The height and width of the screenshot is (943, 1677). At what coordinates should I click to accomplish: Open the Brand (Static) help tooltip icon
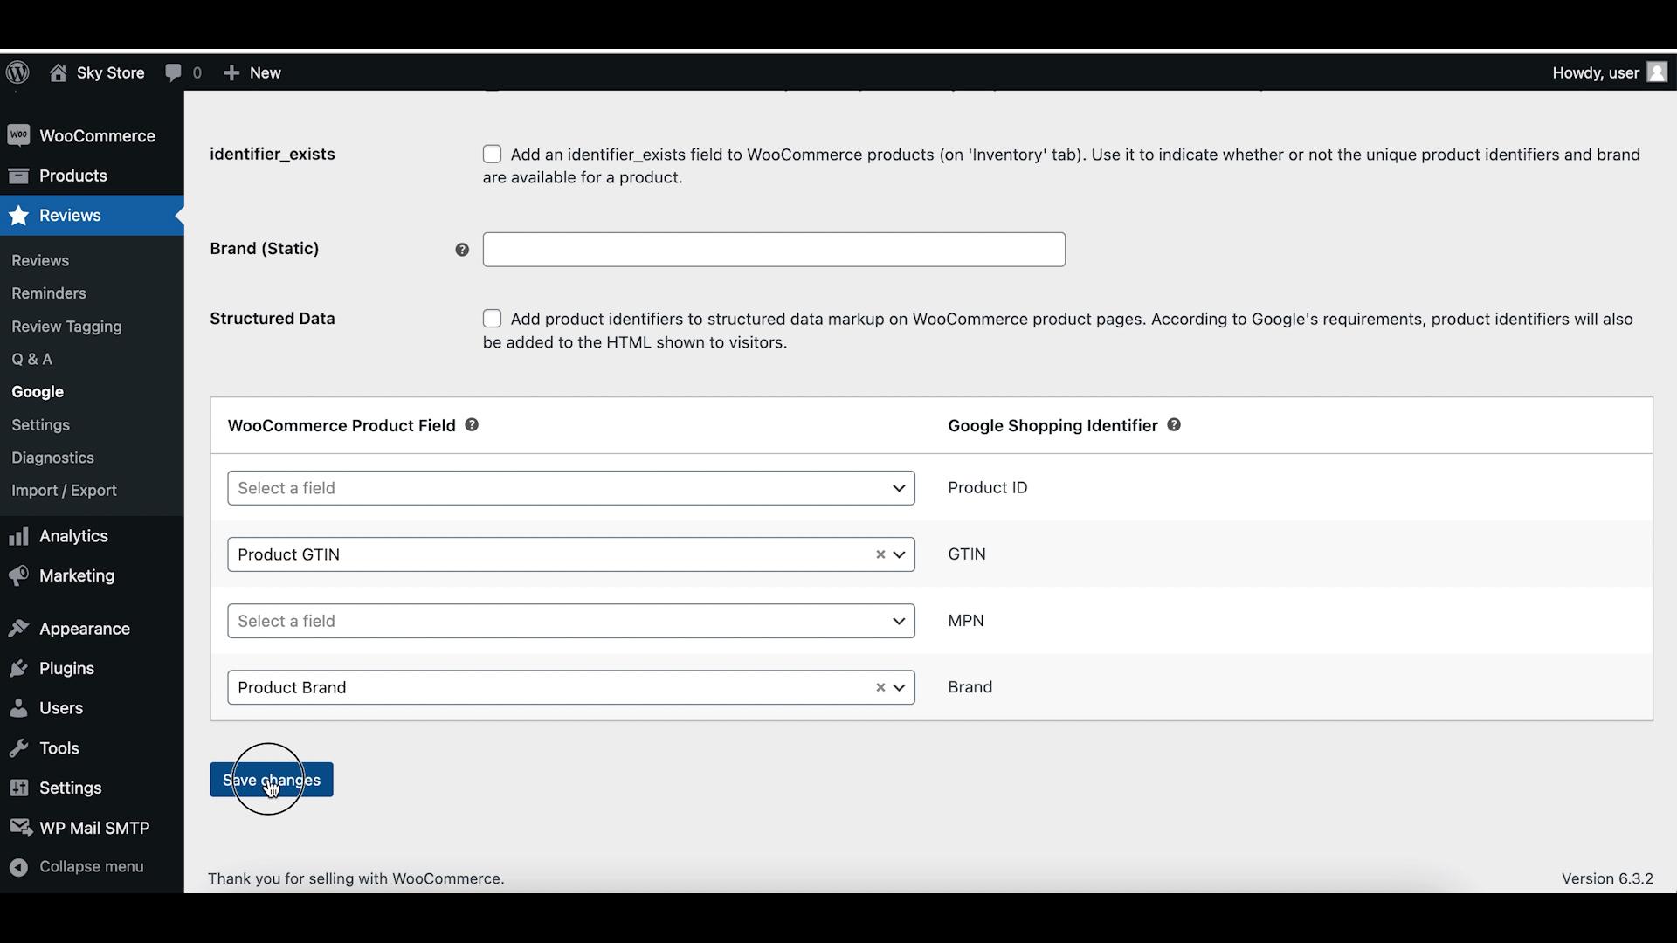[462, 250]
